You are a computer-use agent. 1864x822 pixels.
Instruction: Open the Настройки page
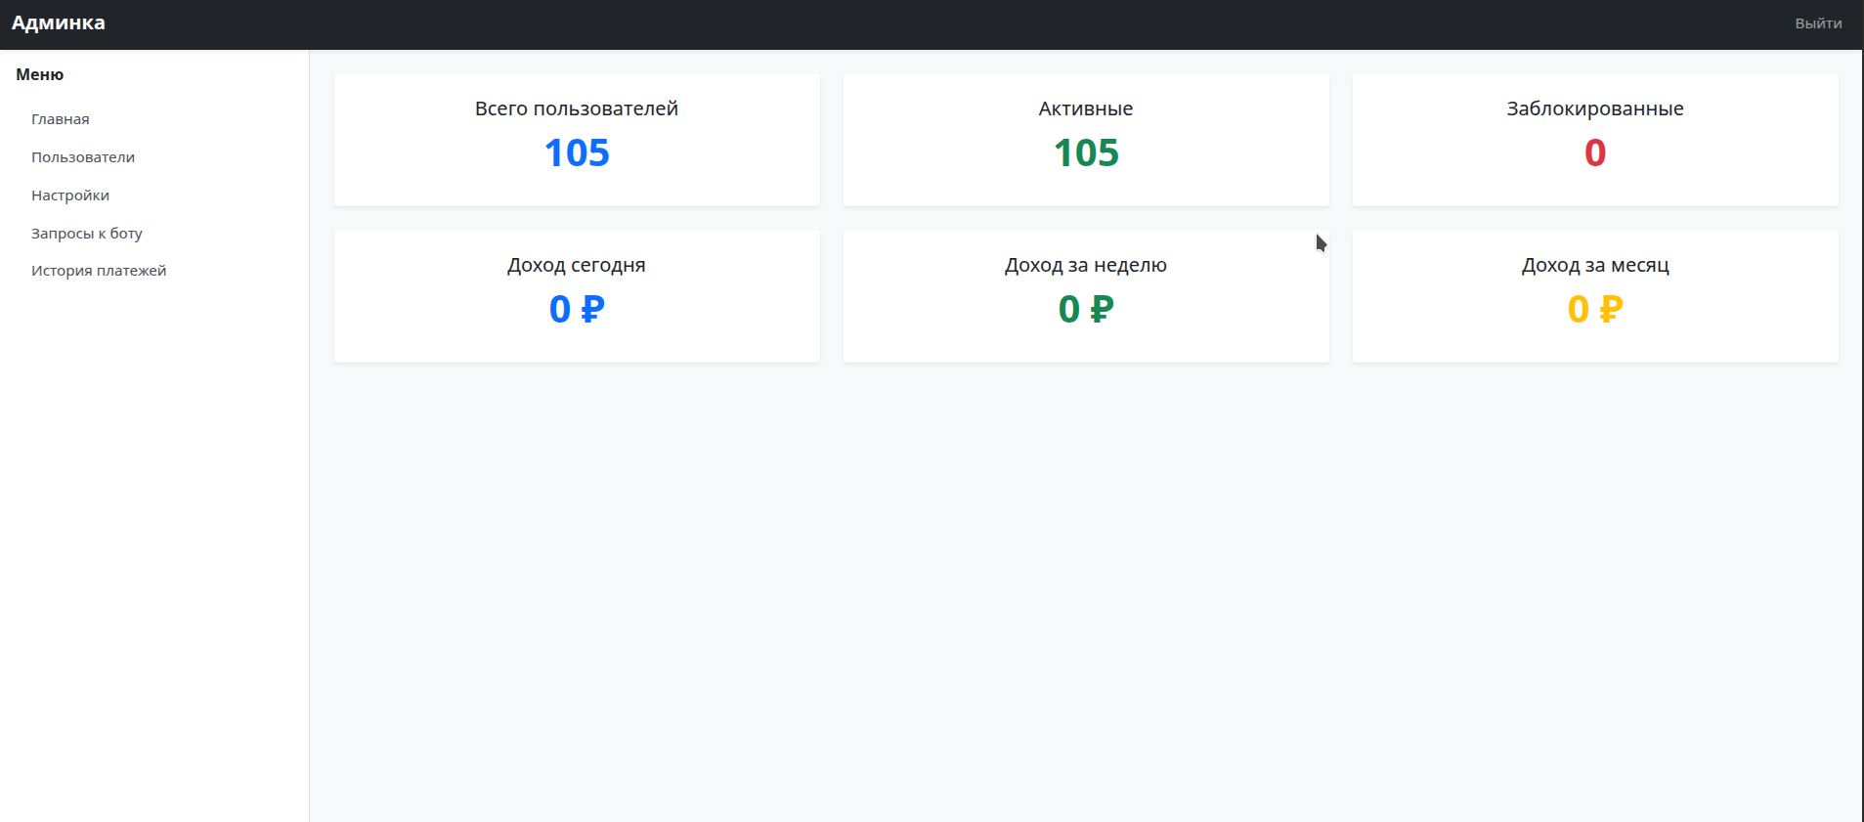point(70,195)
